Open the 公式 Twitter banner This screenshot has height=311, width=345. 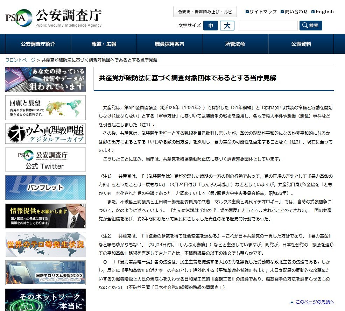[x=45, y=160]
